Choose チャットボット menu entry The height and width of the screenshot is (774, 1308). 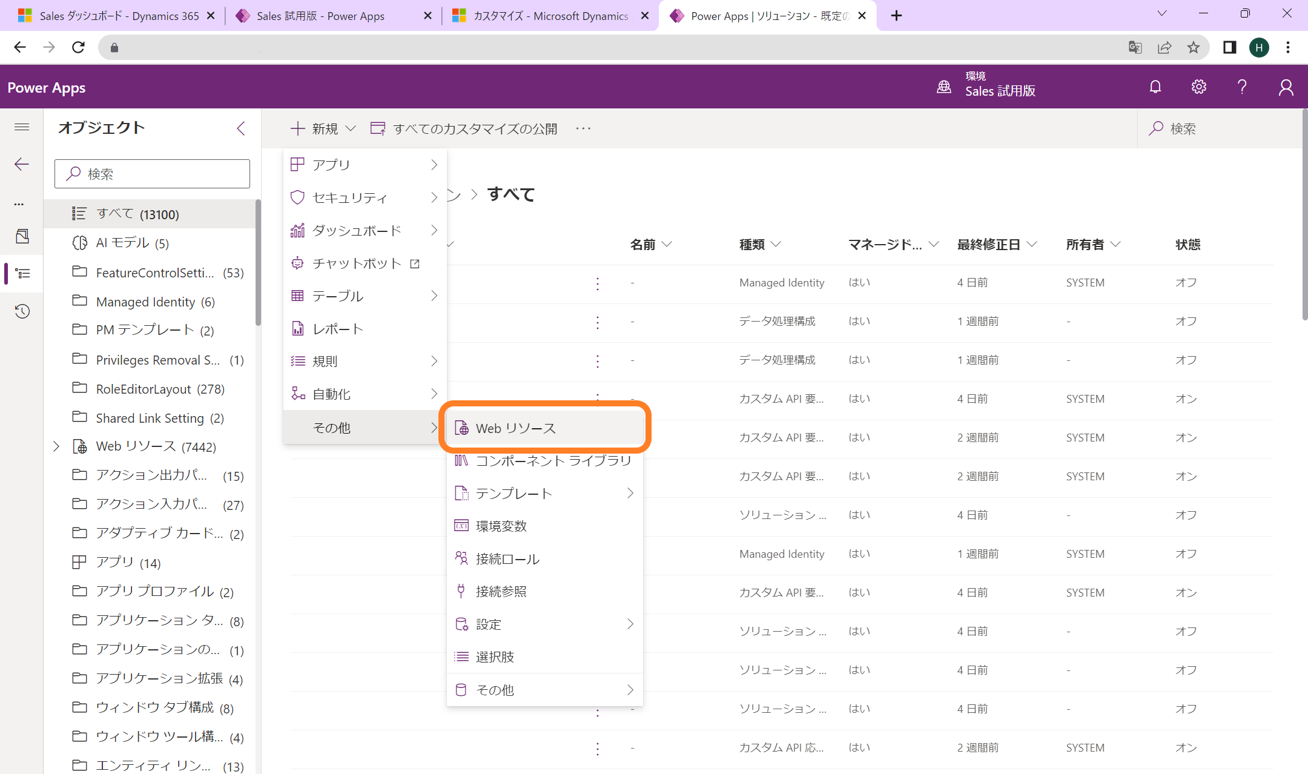[365, 263]
